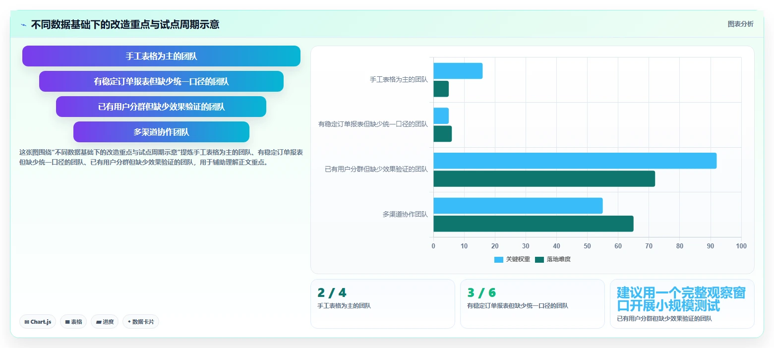The image size is (774, 348).
Task: Open the 2 / 4 data card
Action: click(383, 304)
